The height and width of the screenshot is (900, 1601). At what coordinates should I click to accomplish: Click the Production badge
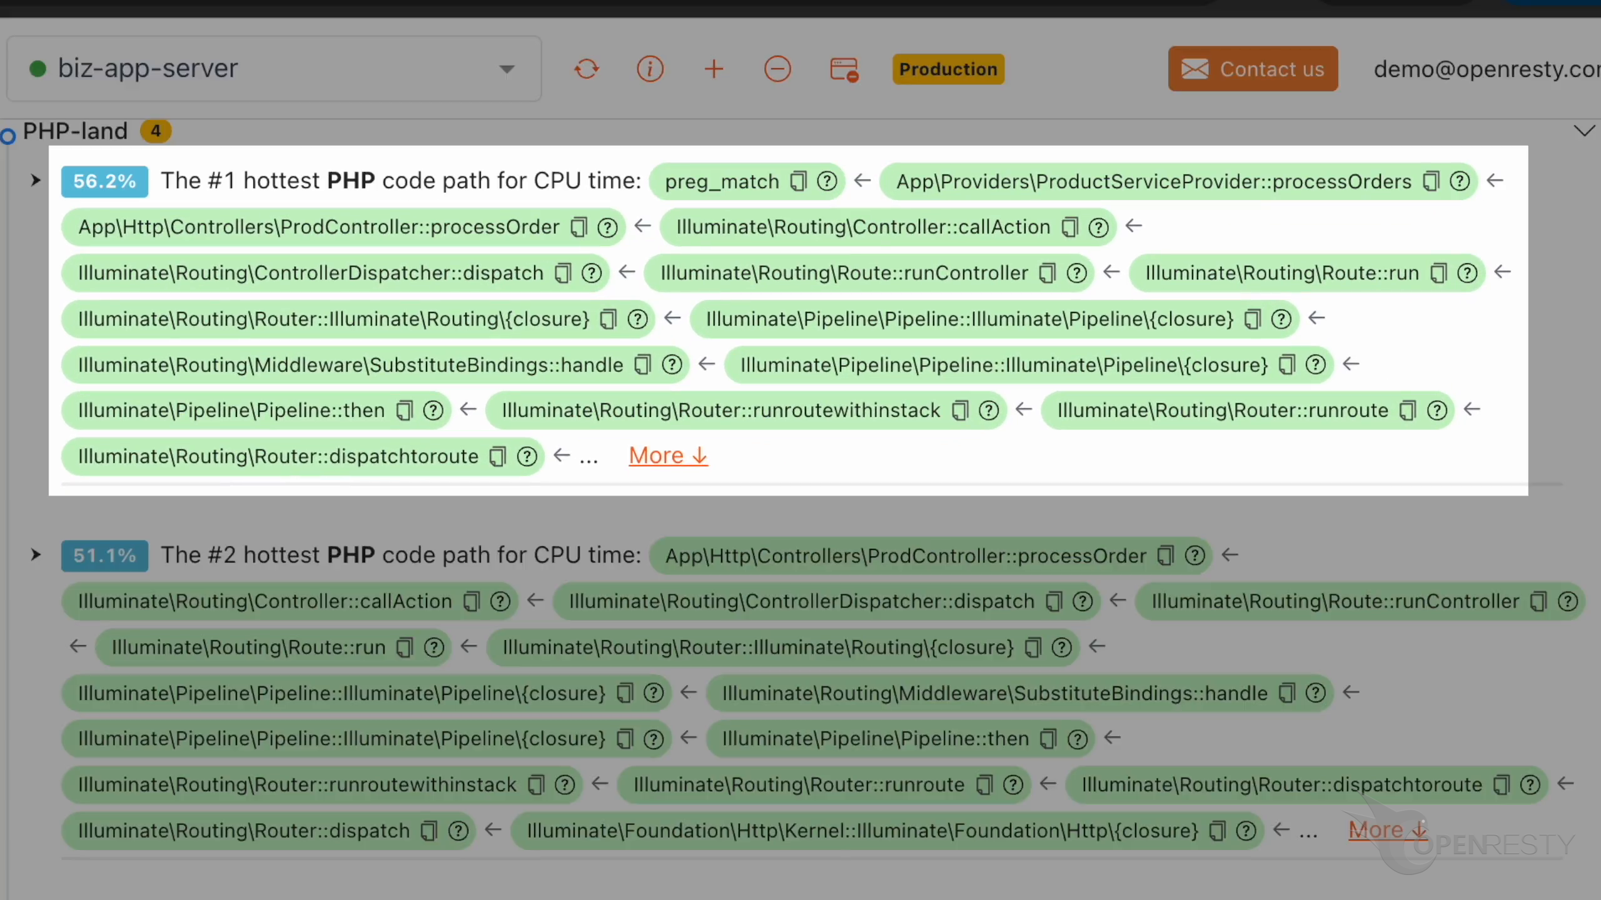coord(948,69)
